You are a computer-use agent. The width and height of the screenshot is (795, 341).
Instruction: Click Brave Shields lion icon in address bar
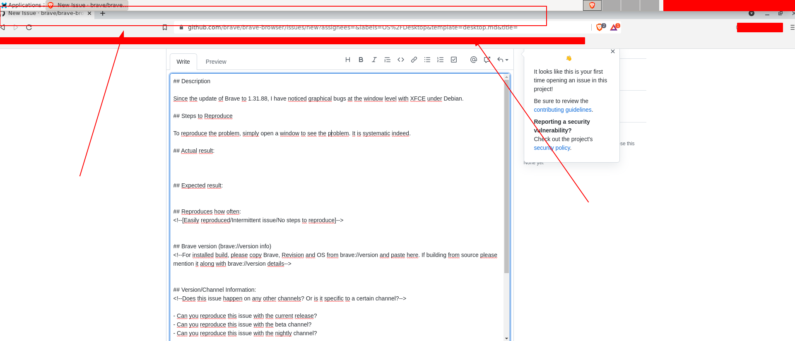coord(600,27)
